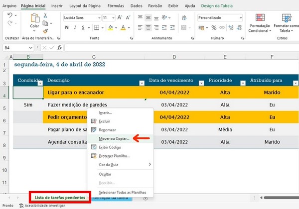Image resolution: width=299 pixels, height=209 pixels.
Task: Open the Lucida Sans font dropdown
Action: click(x=98, y=17)
